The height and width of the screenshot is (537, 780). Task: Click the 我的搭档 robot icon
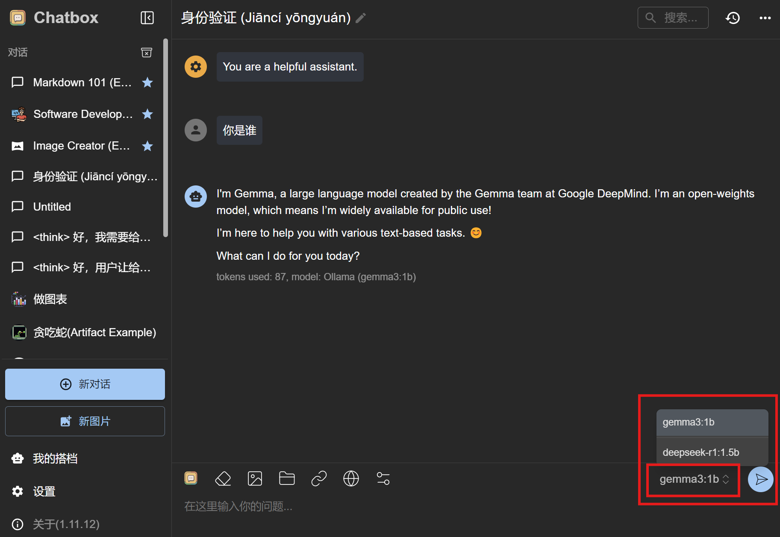click(x=18, y=458)
